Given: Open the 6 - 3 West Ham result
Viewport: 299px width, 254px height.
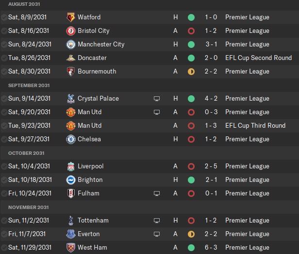Looking at the screenshot, I should (x=211, y=248).
